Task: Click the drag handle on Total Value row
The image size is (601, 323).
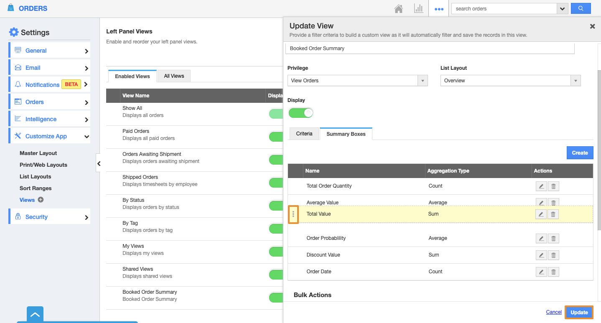Action: tap(293, 214)
